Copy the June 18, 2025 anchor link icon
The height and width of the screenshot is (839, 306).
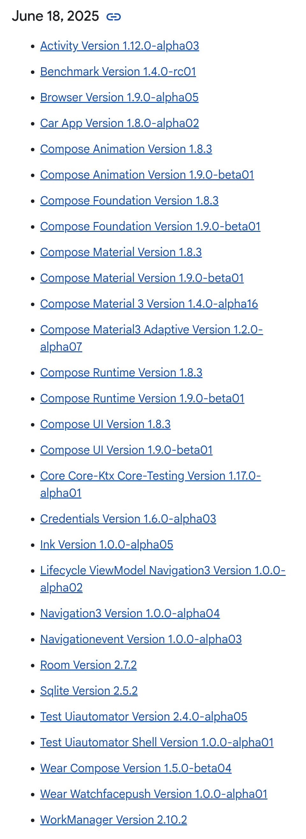[113, 17]
